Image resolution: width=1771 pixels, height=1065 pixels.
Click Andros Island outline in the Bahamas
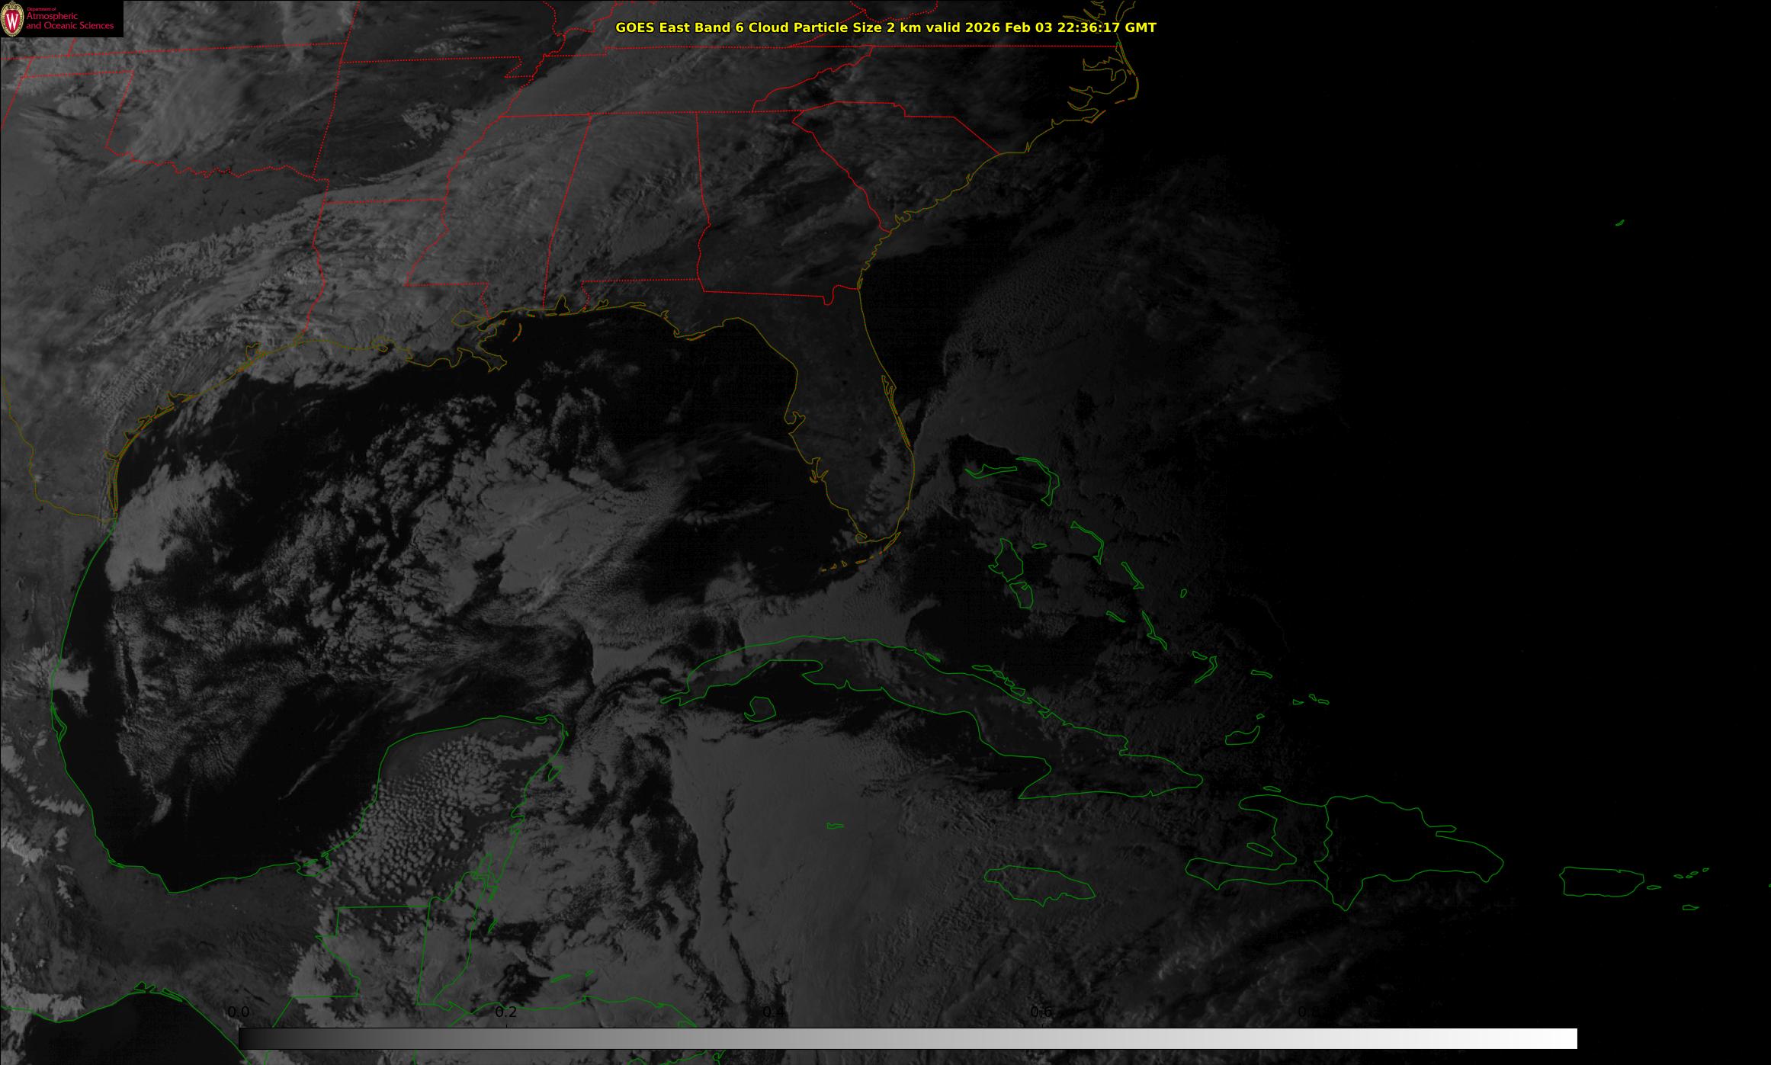point(1008,561)
